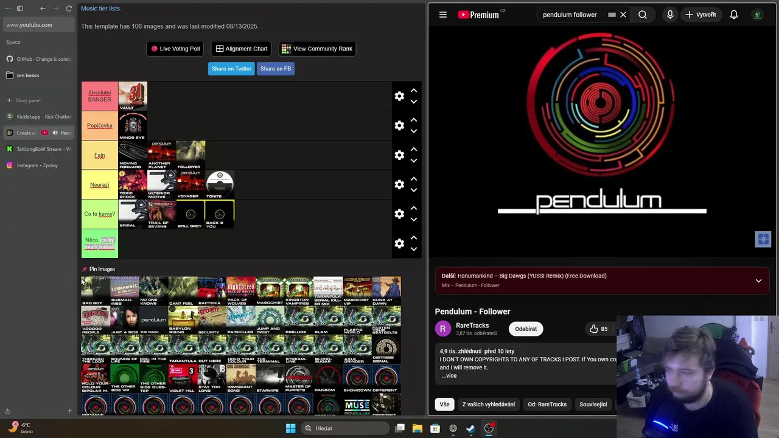Image resolution: width=779 pixels, height=438 pixels.
Task: Like the Pendulum - Follower video
Action: pyautogui.click(x=598, y=328)
